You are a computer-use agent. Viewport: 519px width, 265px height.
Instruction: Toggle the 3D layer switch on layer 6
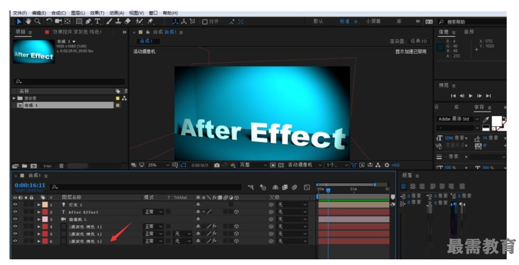pyautogui.click(x=236, y=241)
